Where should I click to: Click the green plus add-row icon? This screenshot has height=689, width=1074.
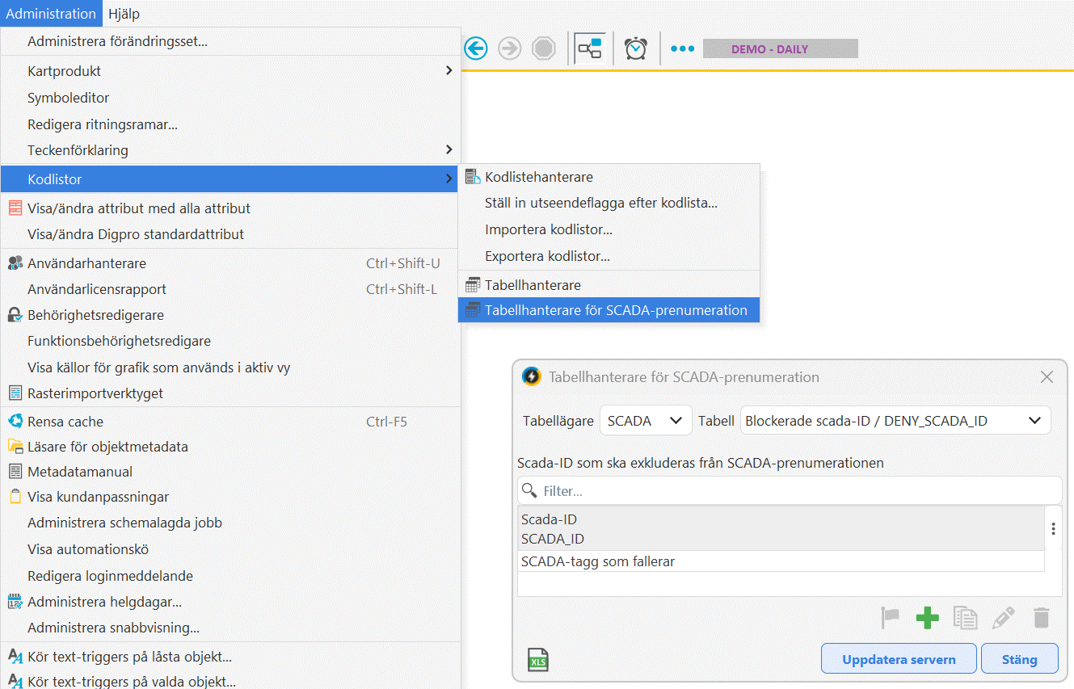click(x=927, y=619)
